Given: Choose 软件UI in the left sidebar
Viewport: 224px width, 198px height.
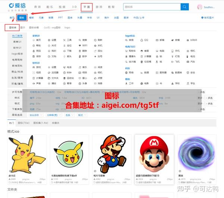Looking at the screenshot, I should point(17,48).
